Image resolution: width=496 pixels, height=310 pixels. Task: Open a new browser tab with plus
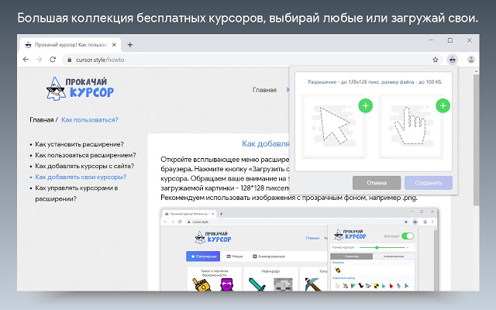click(130, 45)
